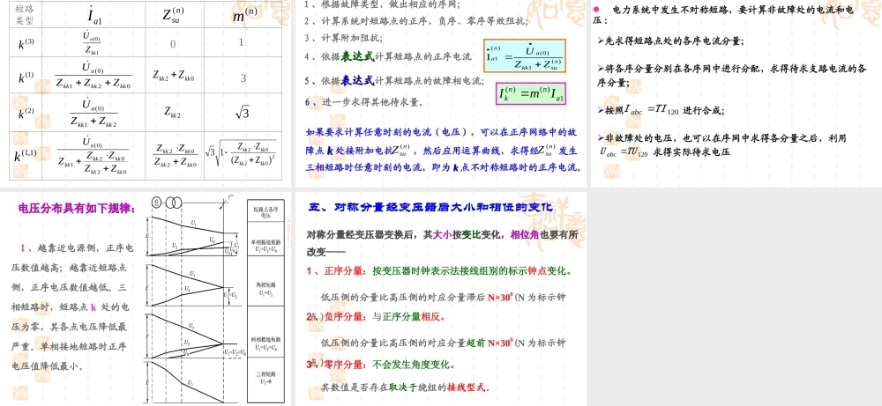This screenshot has height=406, width=882.
Task: Open the slide about non-fault-point current and voltage
Action: [x=736, y=93]
